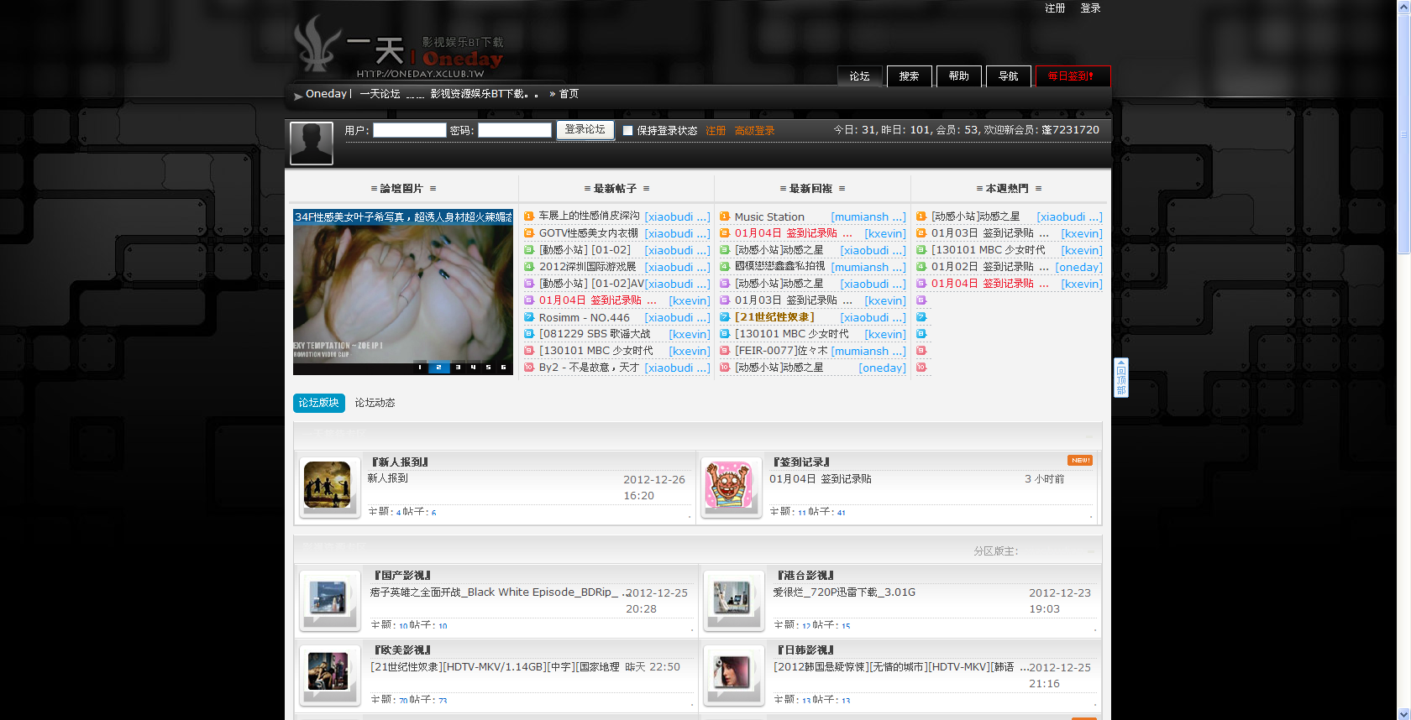Focus the 用户 username input field
Screen dimensions: 1411x720
coord(409,130)
